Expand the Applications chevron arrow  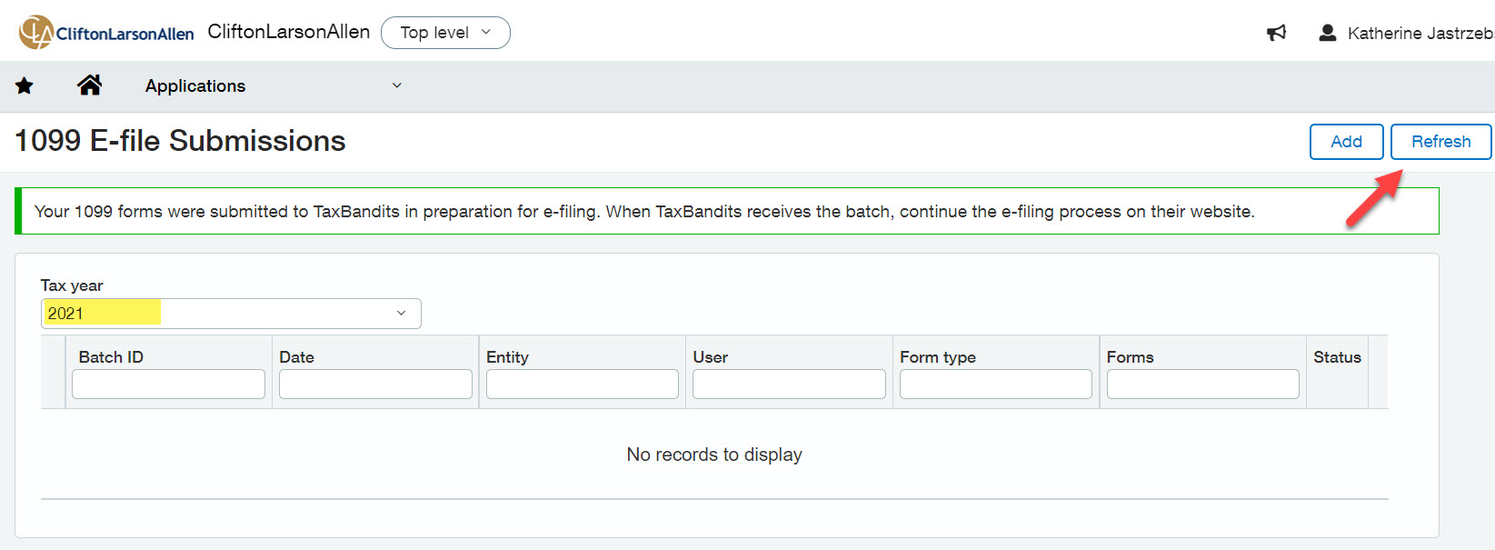click(396, 85)
